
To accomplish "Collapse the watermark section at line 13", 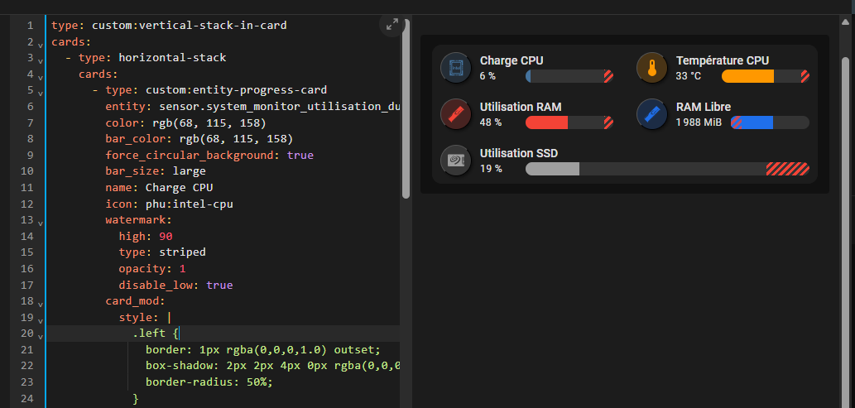I will coord(40,223).
